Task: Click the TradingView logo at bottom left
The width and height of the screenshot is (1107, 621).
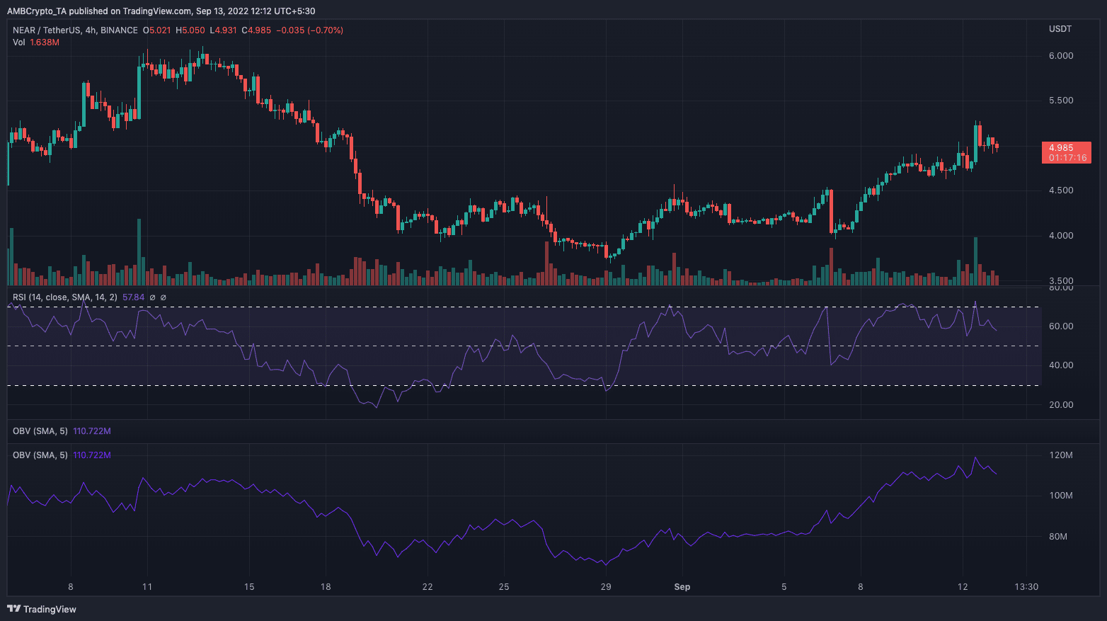Action: coord(42,609)
